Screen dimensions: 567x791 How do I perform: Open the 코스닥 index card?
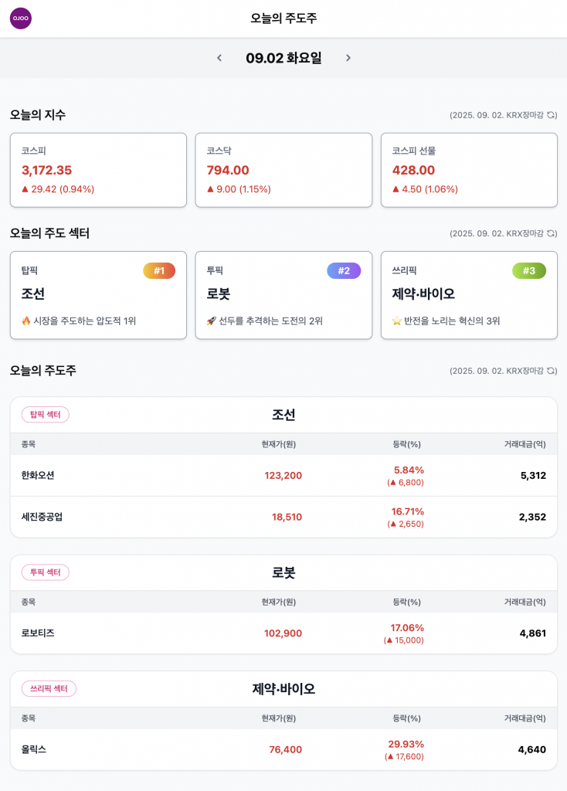(x=283, y=170)
